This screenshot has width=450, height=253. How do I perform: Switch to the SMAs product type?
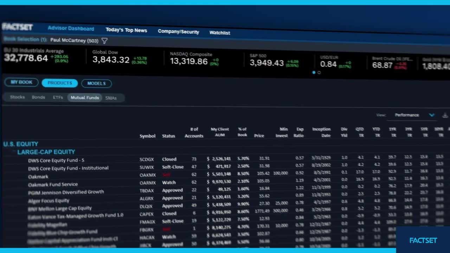(111, 98)
